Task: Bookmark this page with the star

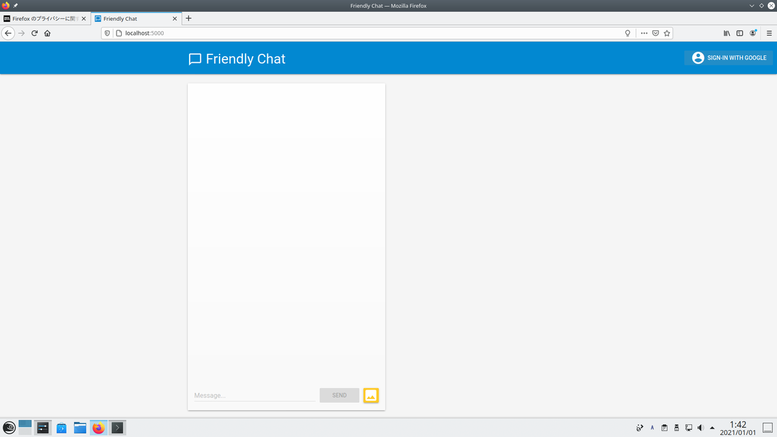Action: click(x=667, y=33)
